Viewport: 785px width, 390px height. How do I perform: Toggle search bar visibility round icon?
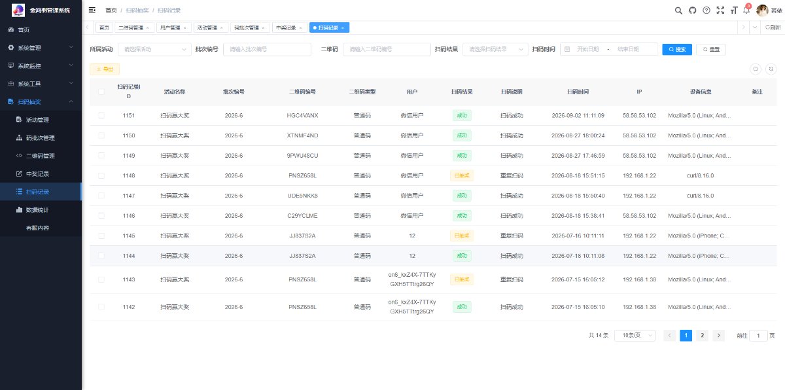click(755, 69)
